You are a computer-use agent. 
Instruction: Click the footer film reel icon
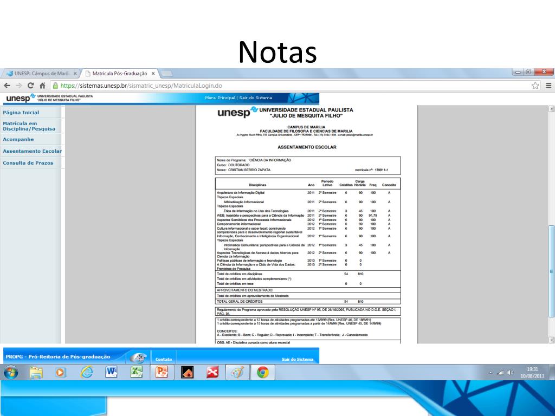138,358
